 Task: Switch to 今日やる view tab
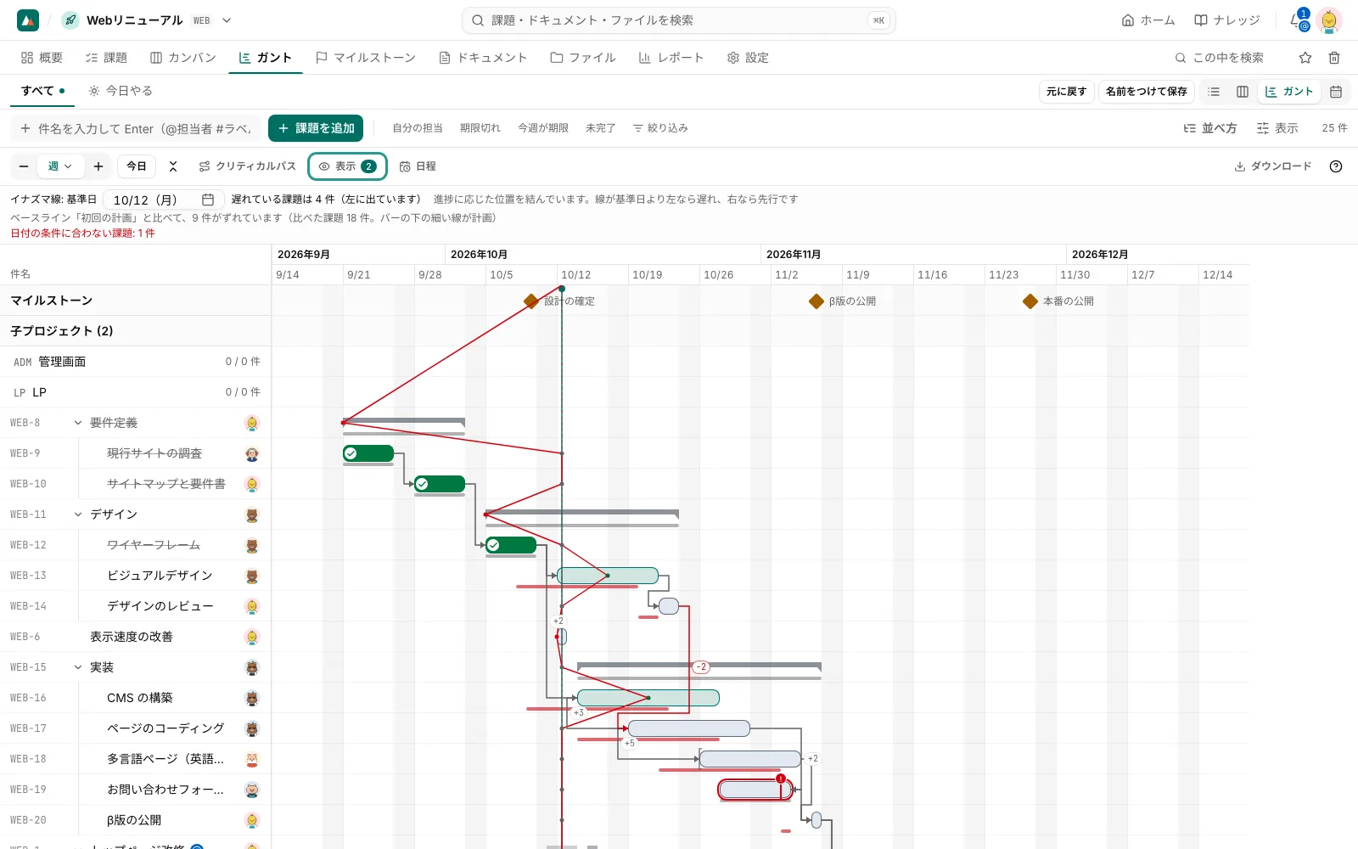point(121,91)
